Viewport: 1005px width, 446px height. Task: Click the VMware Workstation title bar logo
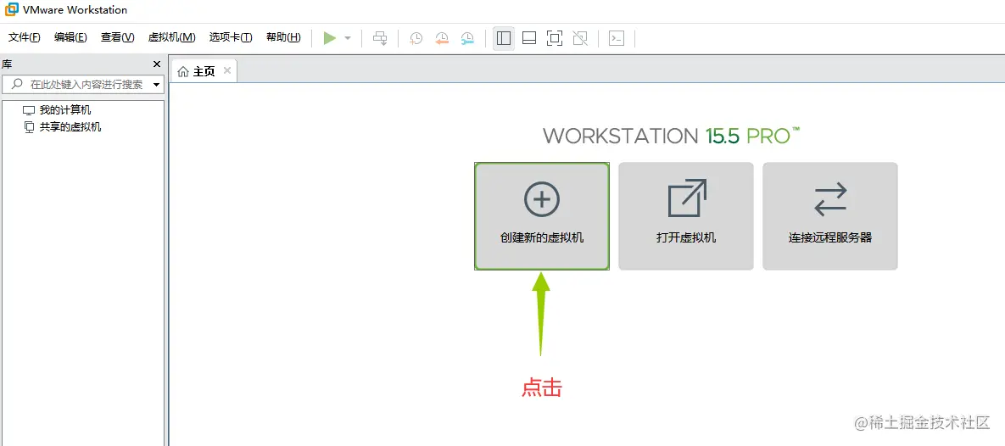pyautogui.click(x=11, y=9)
